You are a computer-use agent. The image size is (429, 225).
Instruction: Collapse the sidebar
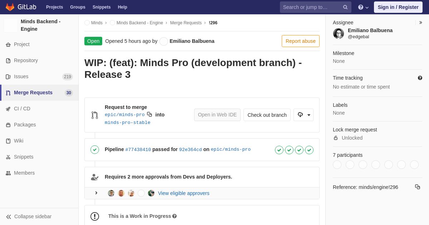coord(39,216)
